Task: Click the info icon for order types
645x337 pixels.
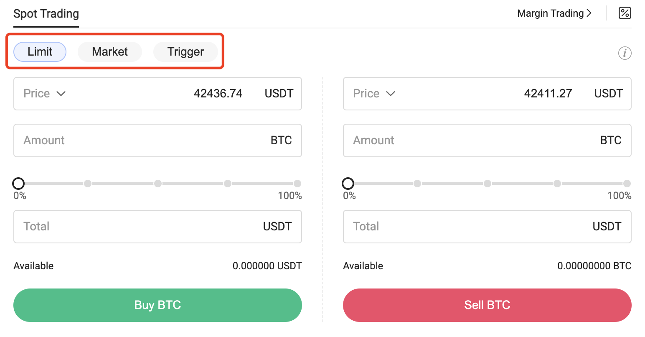Action: point(625,53)
